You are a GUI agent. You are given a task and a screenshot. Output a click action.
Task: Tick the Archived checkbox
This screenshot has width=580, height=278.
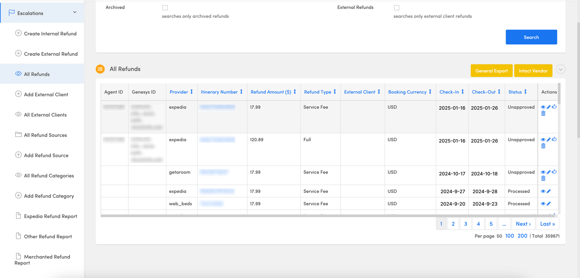pyautogui.click(x=165, y=8)
